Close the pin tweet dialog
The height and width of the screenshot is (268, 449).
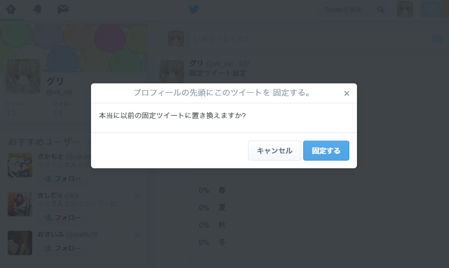(347, 94)
